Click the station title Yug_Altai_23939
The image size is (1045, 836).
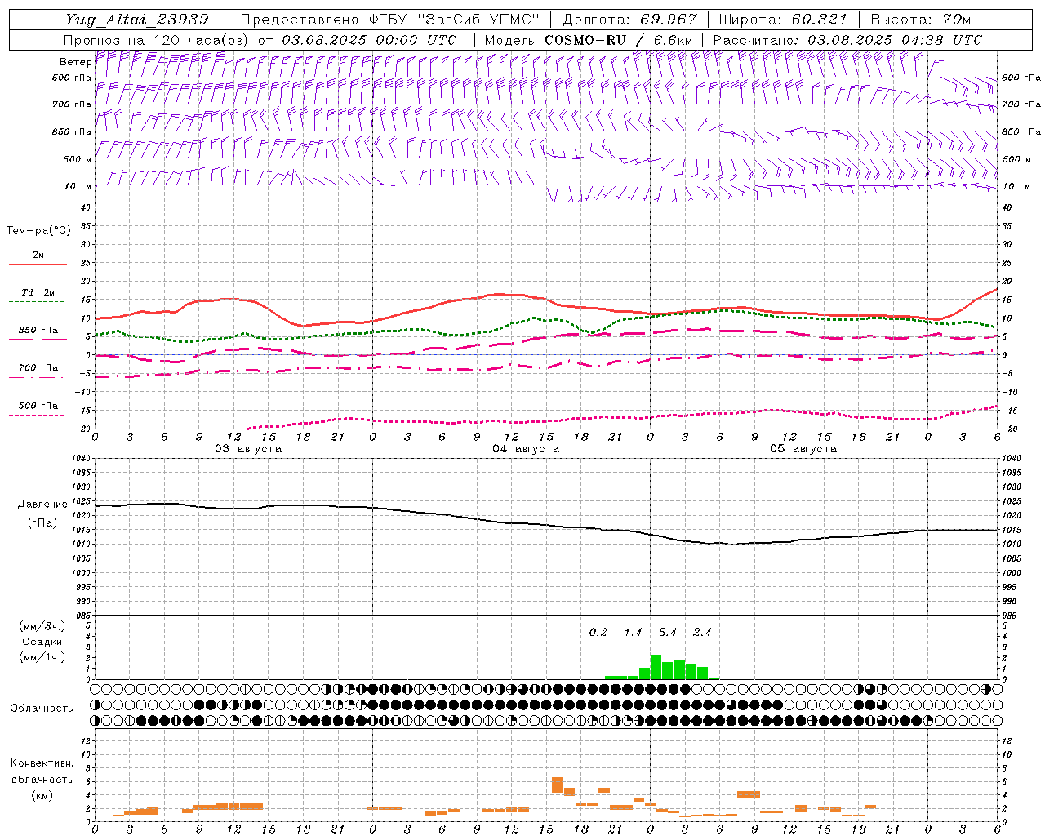tap(137, 20)
